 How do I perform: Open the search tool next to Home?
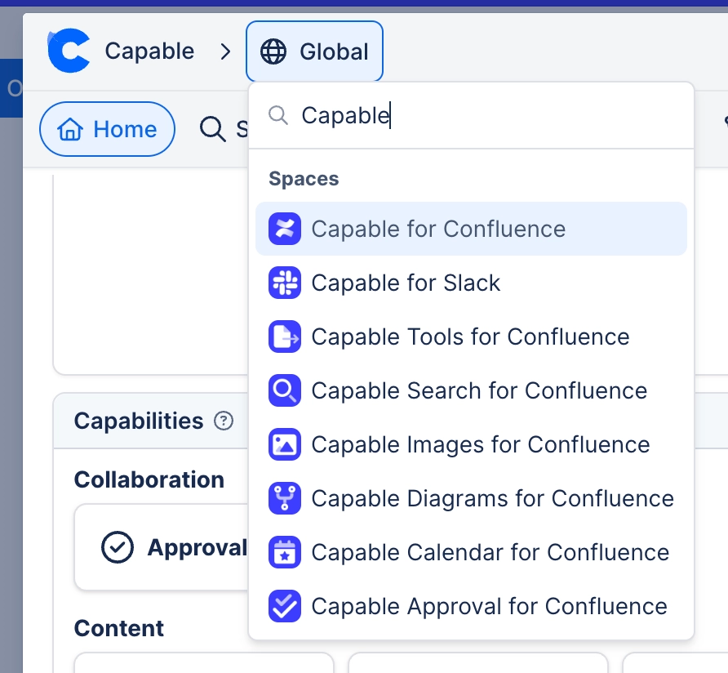213,129
